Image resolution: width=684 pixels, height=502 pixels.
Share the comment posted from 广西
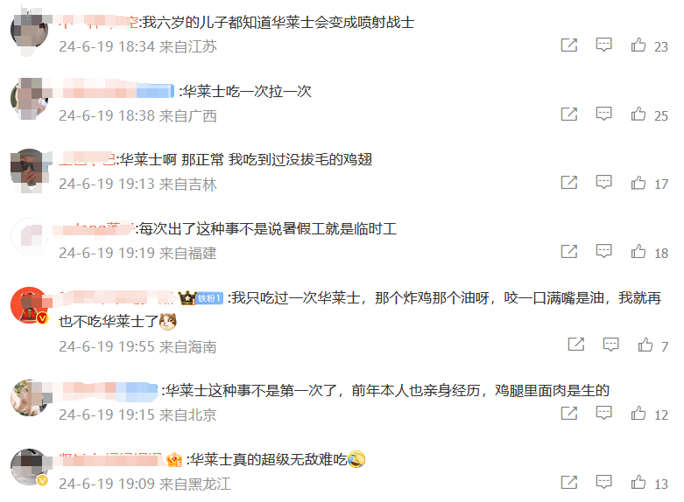pos(569,115)
